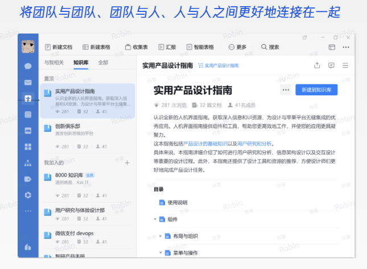Follow the 用户研究和分析 link

(254, 144)
